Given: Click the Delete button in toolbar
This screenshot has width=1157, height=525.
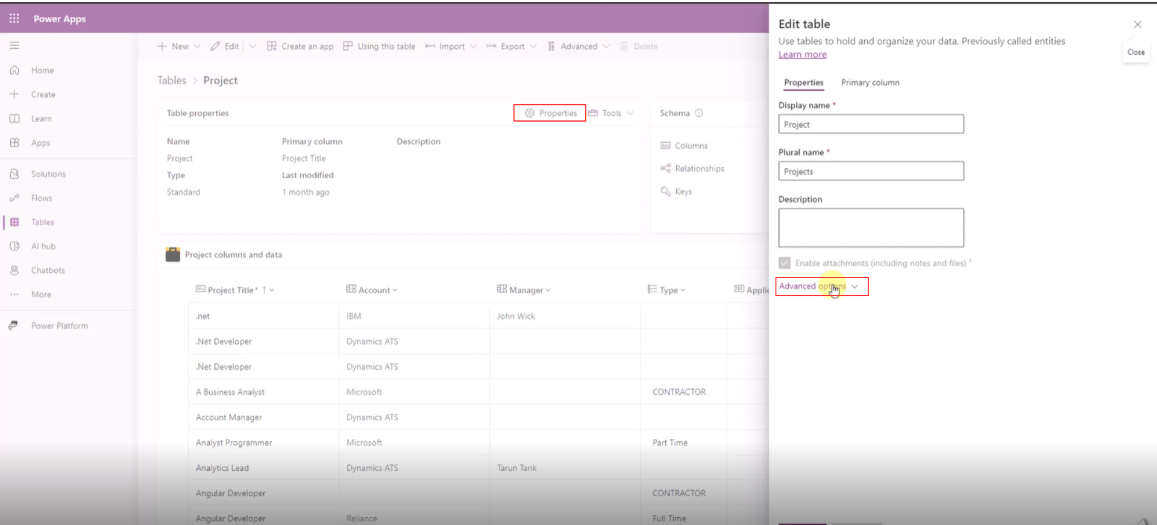Looking at the screenshot, I should click(x=639, y=46).
